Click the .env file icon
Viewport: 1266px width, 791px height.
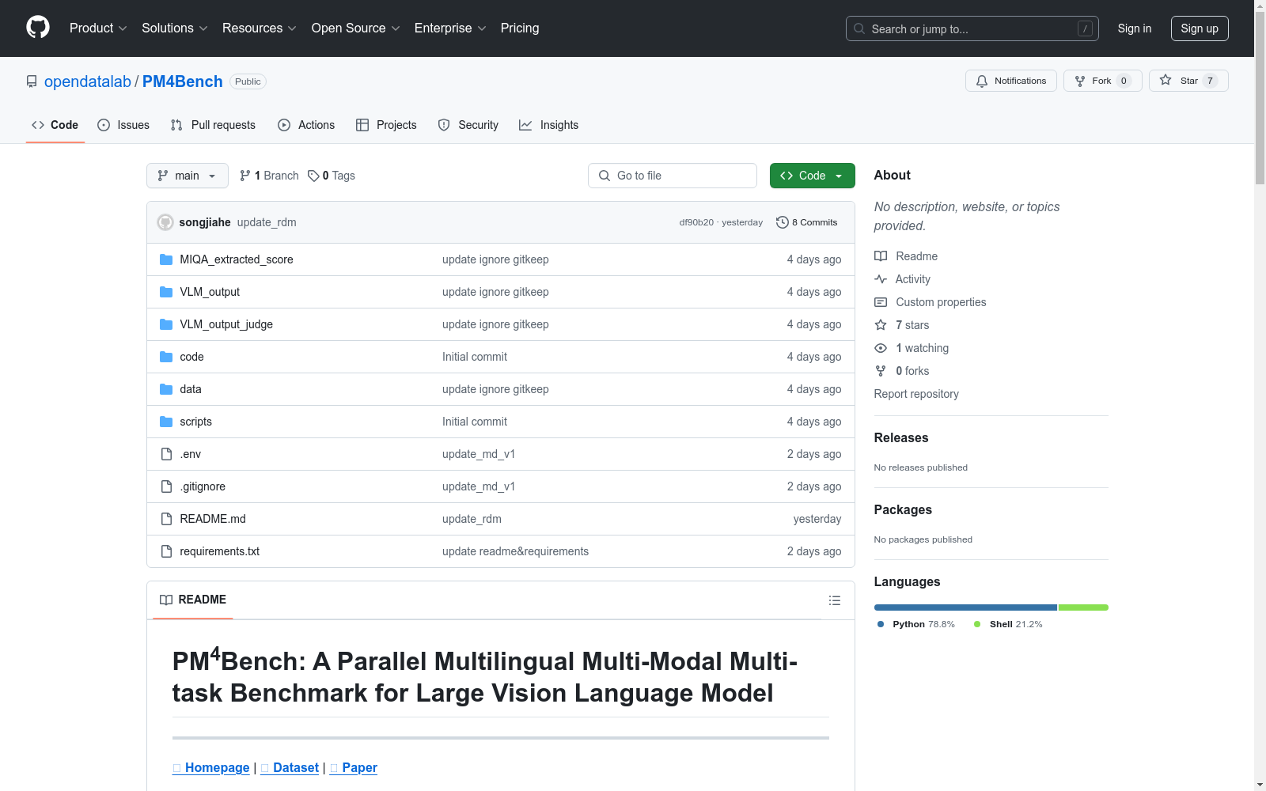pos(166,454)
